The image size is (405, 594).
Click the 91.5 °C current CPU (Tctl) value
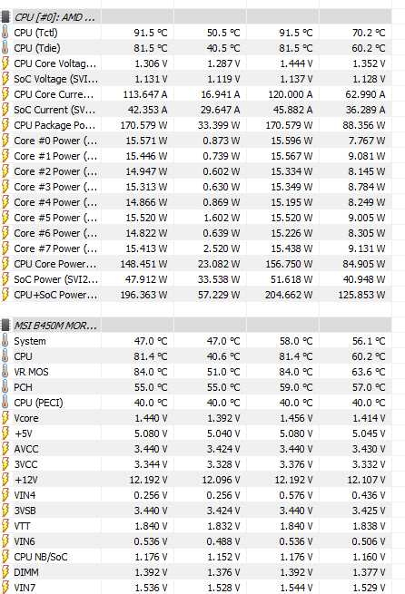151,33
